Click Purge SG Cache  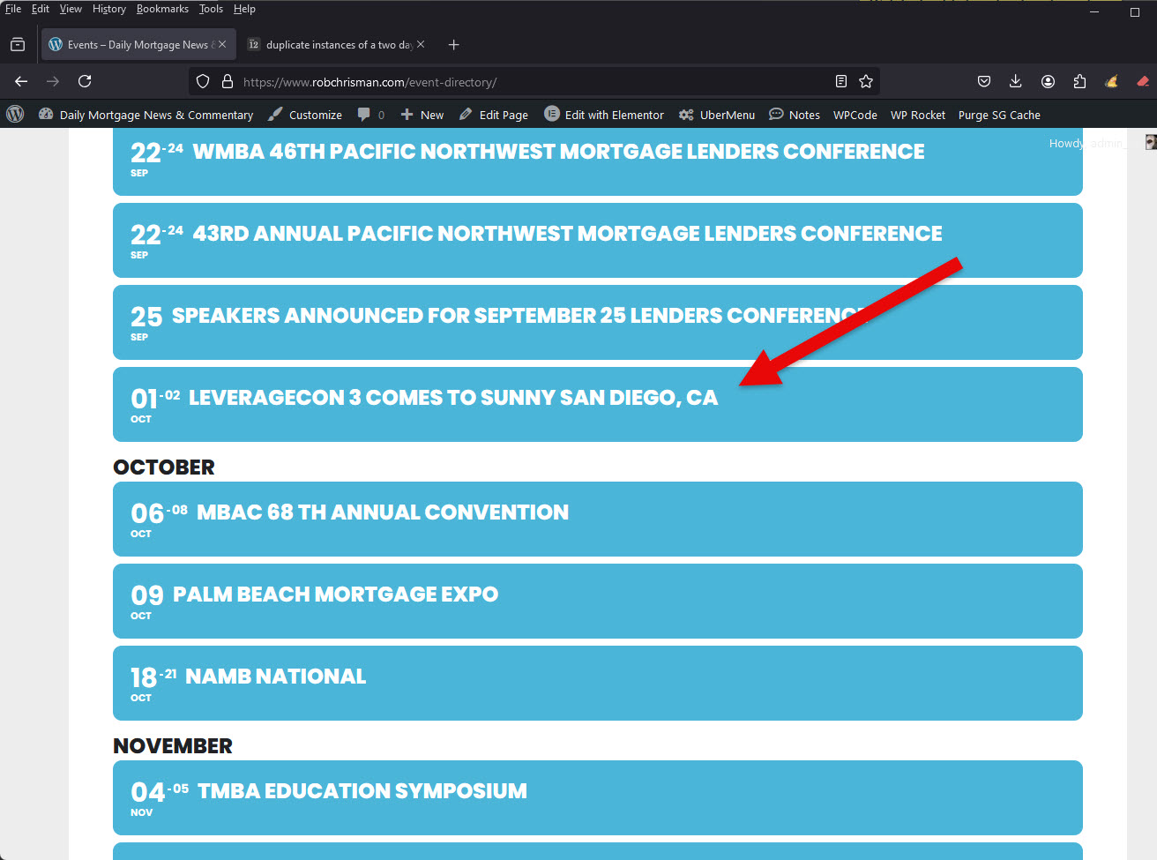[999, 115]
